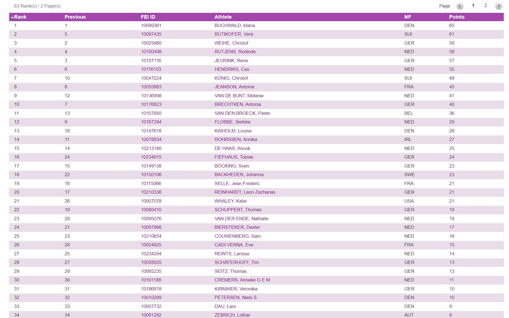The width and height of the screenshot is (509, 318).
Task: Open athlete BIERSTEKER, Dexter
Action: [x=237, y=227]
